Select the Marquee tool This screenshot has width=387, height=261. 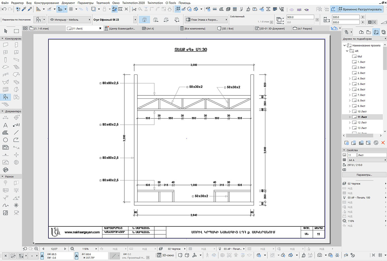[16, 31]
